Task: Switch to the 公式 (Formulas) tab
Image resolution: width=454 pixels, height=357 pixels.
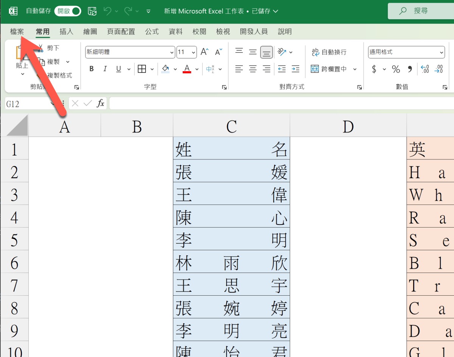Action: click(x=152, y=31)
